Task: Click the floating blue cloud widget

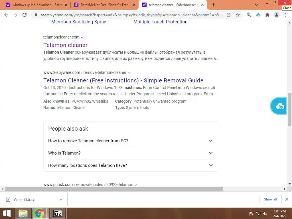Action: pos(279,106)
